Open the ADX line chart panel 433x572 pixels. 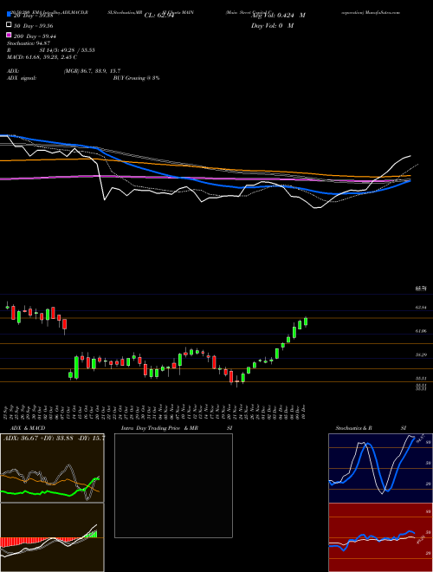point(52,468)
